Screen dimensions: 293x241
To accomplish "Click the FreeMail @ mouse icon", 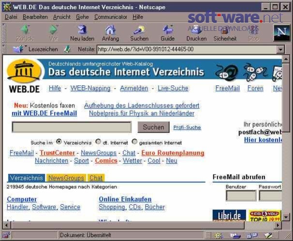I will click(226, 72).
